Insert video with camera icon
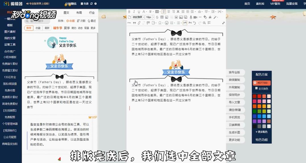The width and height of the screenshot is (306, 163). point(195,17)
